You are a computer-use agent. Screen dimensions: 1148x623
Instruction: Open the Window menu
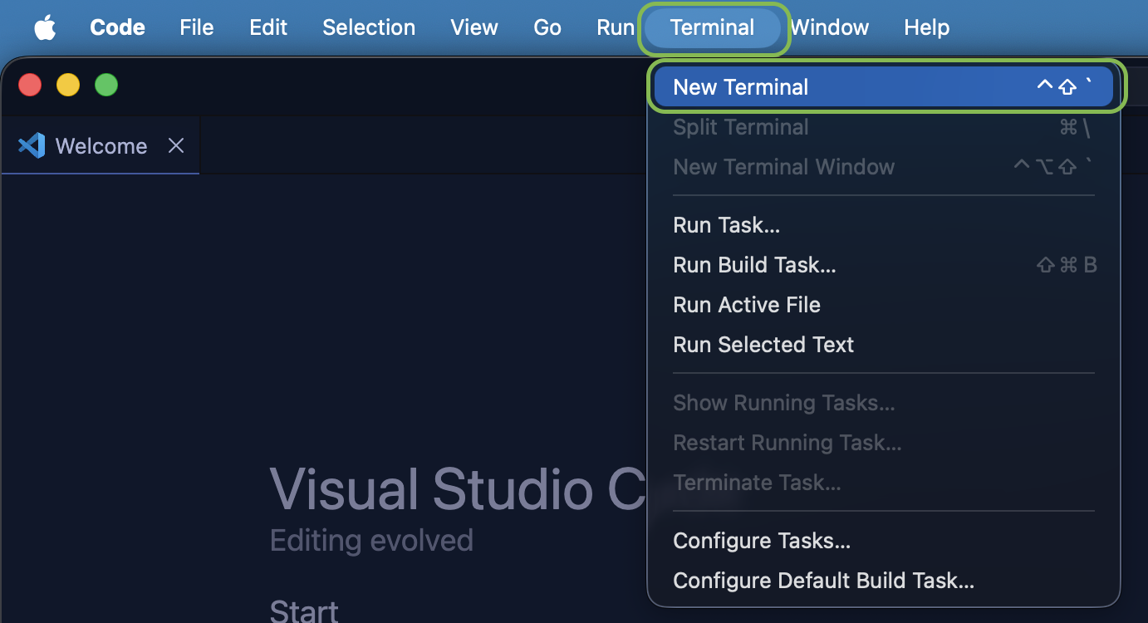[x=829, y=27]
